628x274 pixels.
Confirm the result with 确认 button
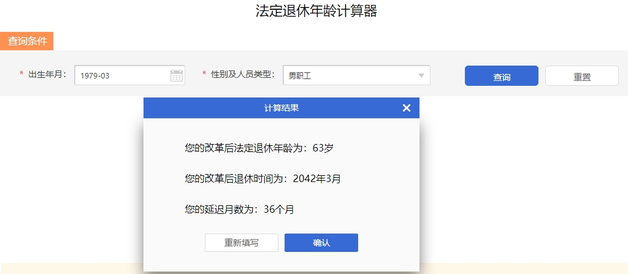point(321,243)
